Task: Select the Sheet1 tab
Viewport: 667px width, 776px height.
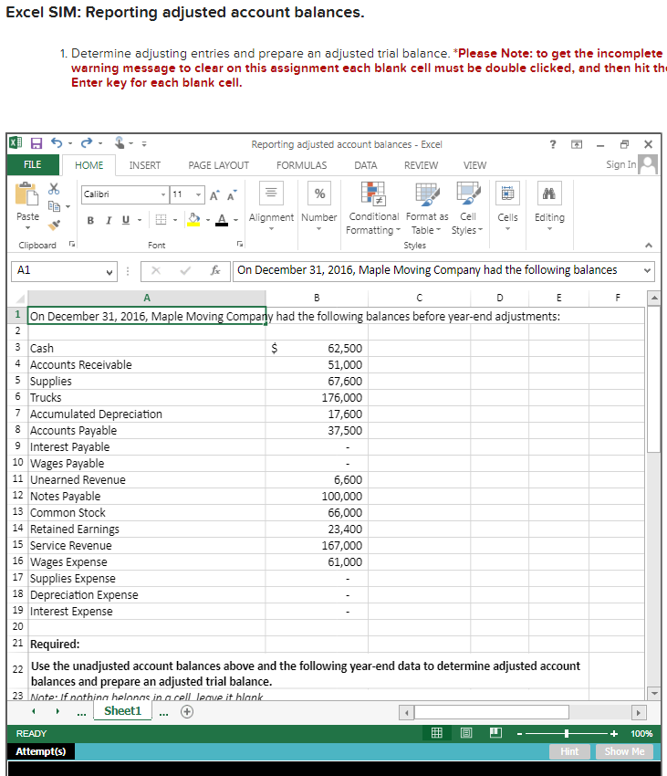Action: [x=122, y=711]
